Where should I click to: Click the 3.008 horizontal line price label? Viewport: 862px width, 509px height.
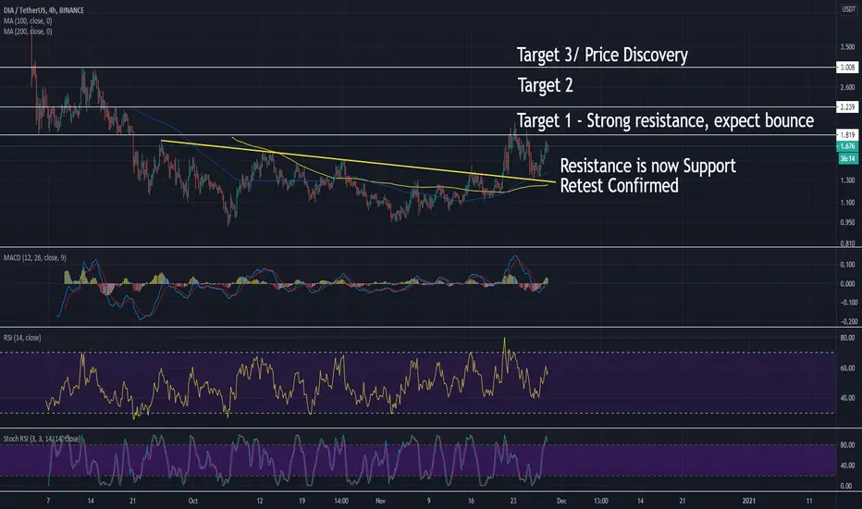847,68
